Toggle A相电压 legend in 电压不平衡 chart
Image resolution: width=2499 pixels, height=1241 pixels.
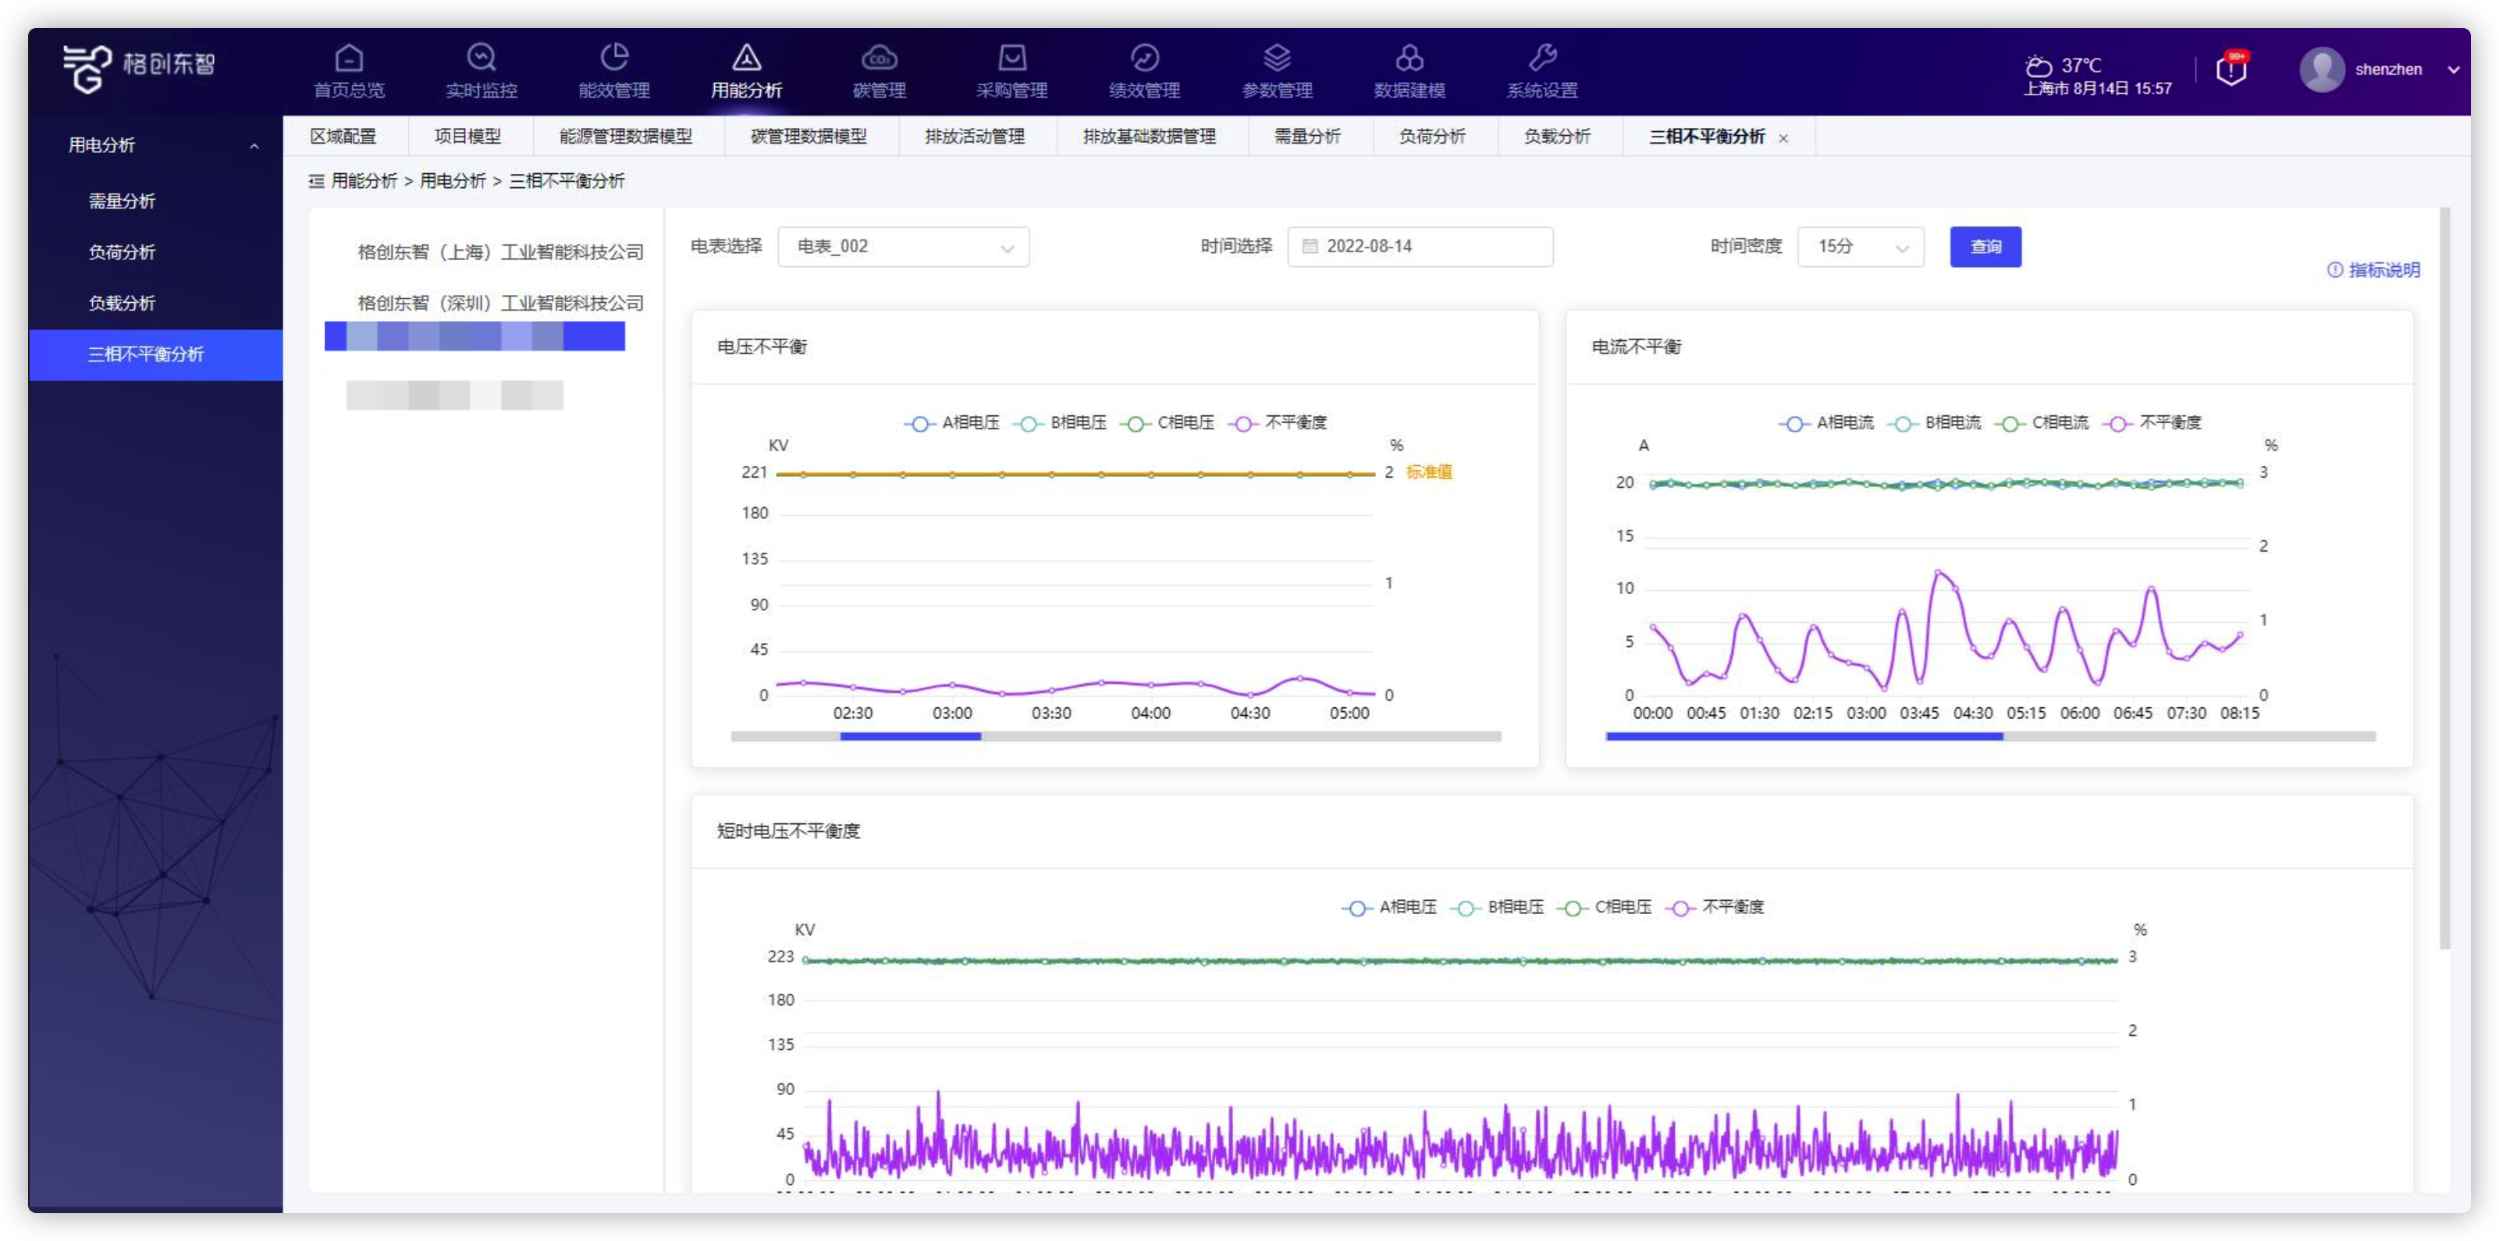point(953,423)
